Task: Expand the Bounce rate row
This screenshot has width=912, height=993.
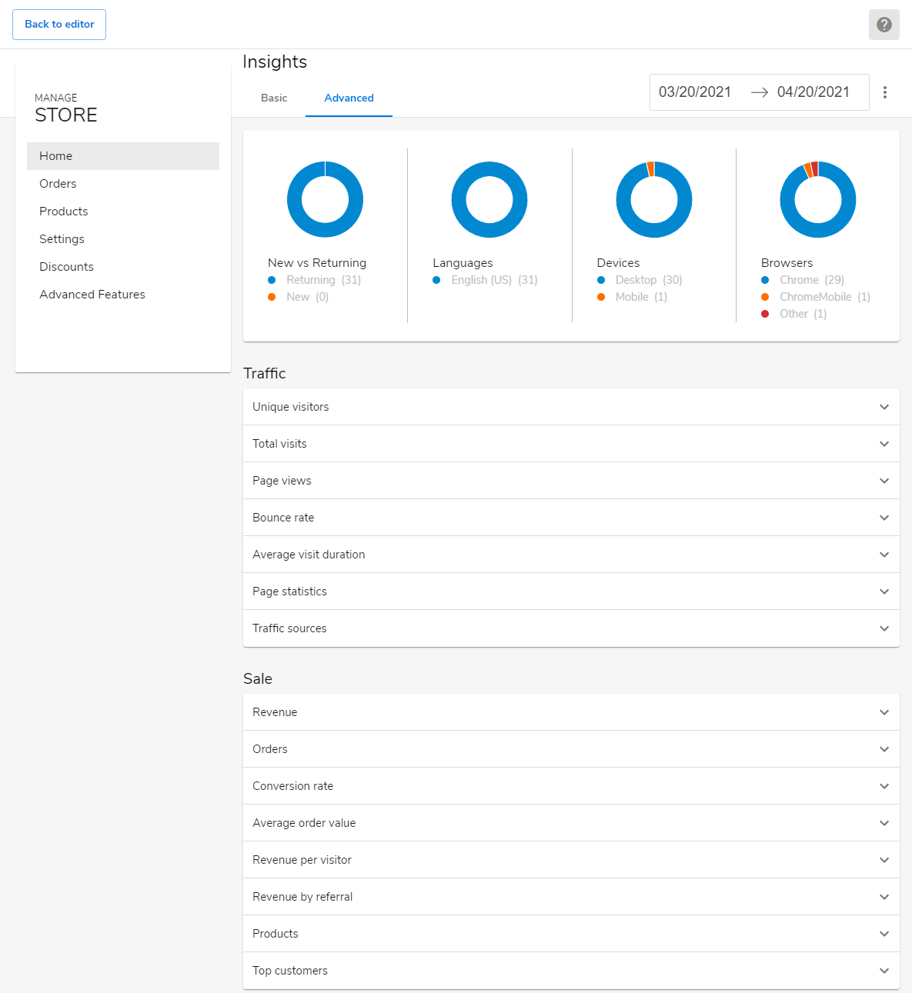Action: 570,518
